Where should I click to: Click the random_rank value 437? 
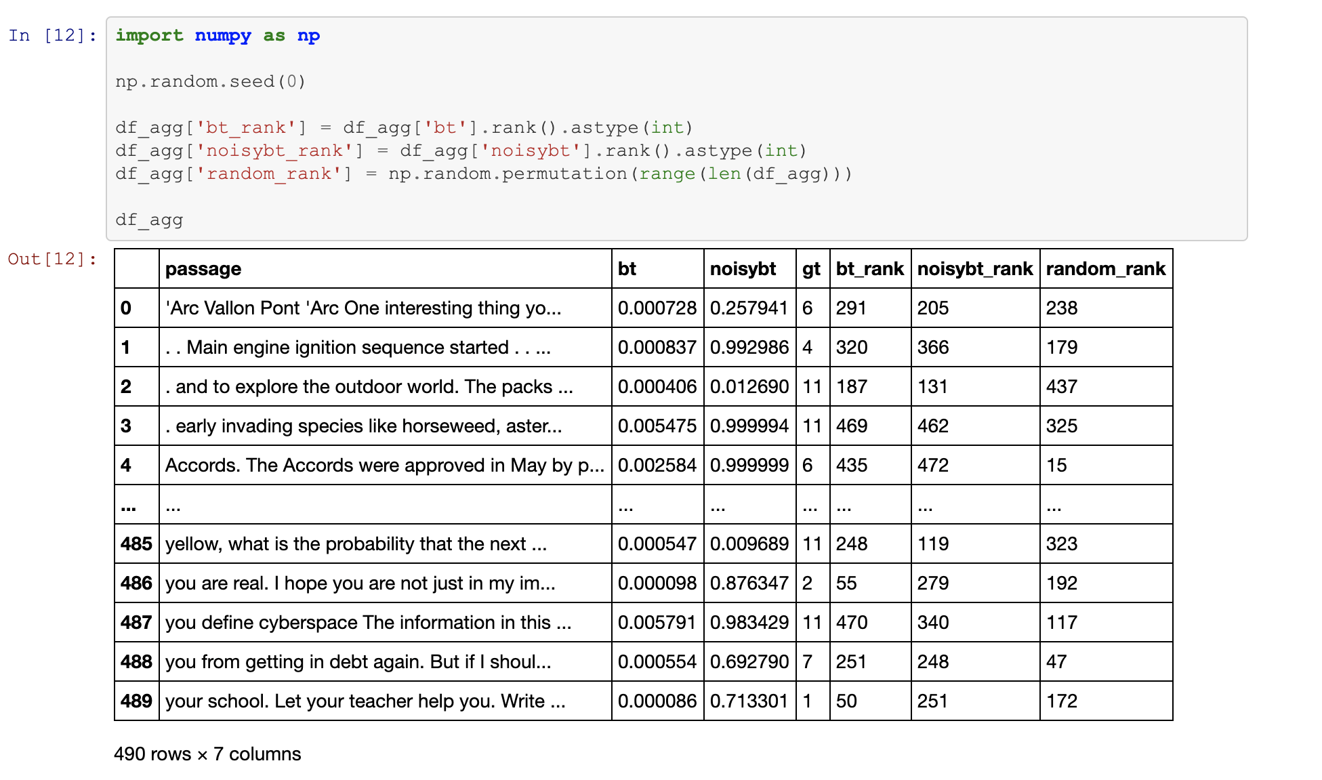(1061, 387)
